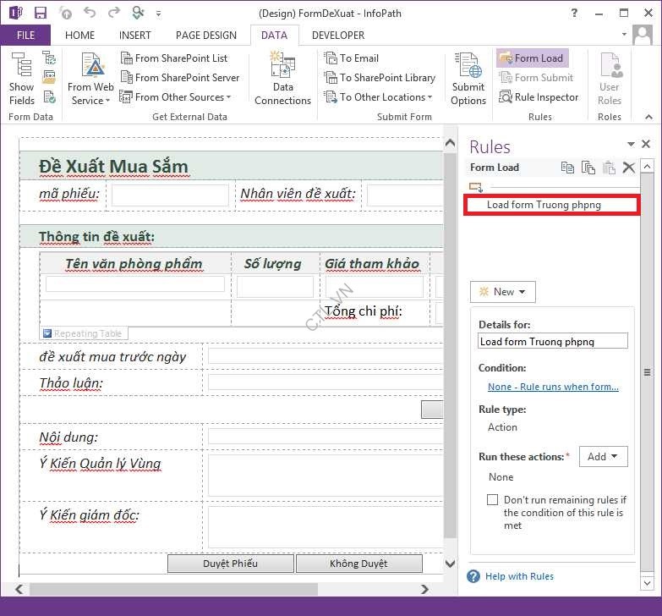Click the Save icon in quick access toolbar
This screenshot has height=616, width=662.
click(x=40, y=13)
